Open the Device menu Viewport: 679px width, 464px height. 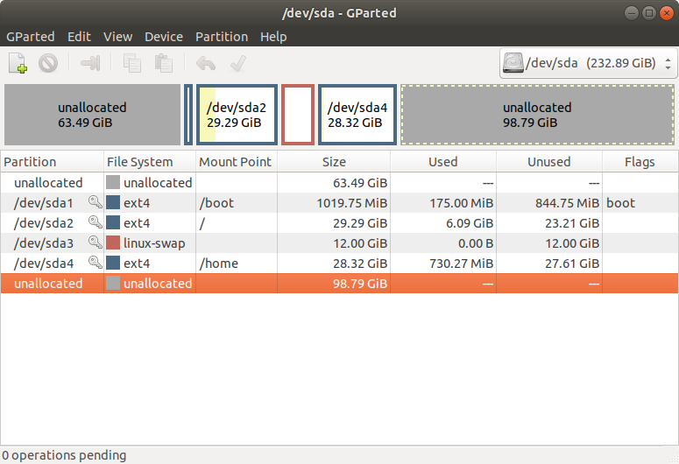[164, 37]
